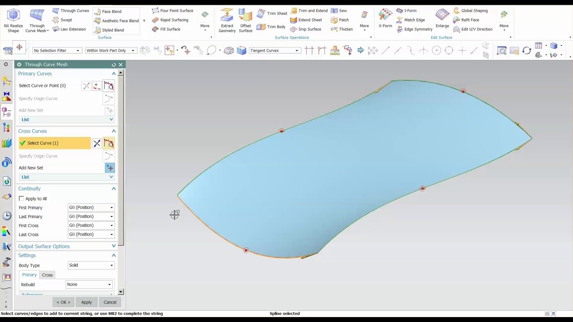Screen dimensions: 573x322
Task: Collapse the Continuity section
Action: point(114,189)
